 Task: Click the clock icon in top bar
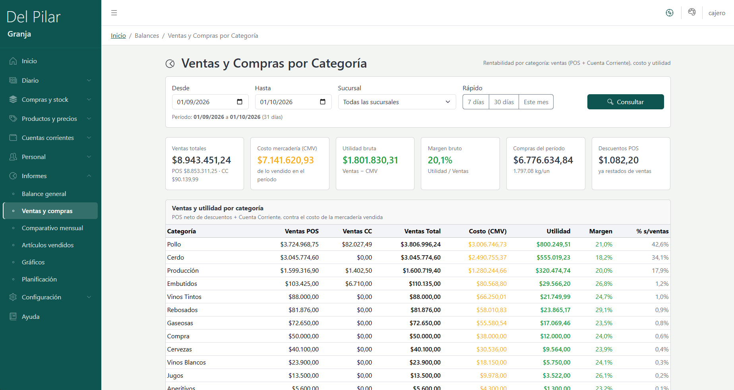[x=670, y=13]
